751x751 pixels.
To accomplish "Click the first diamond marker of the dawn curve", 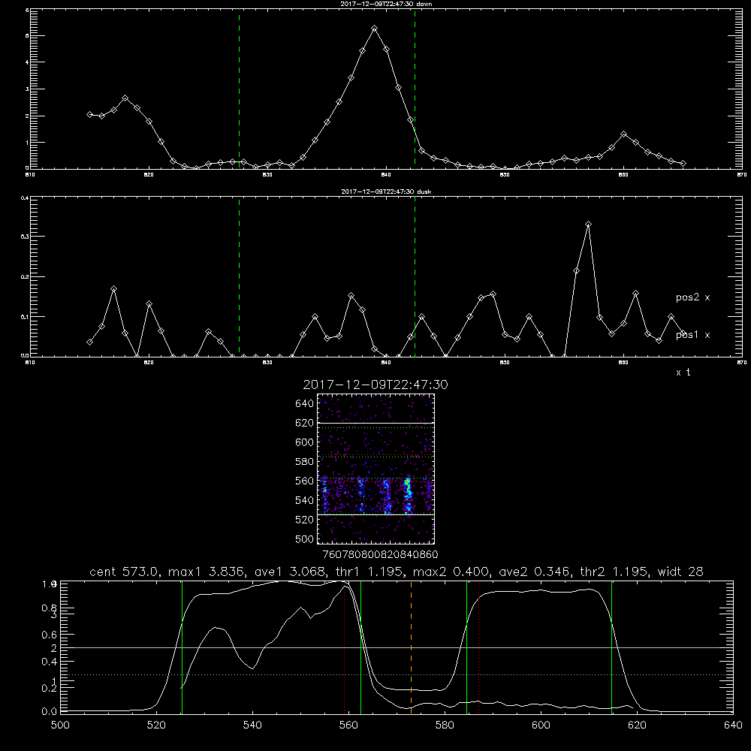I will pyautogui.click(x=89, y=114).
